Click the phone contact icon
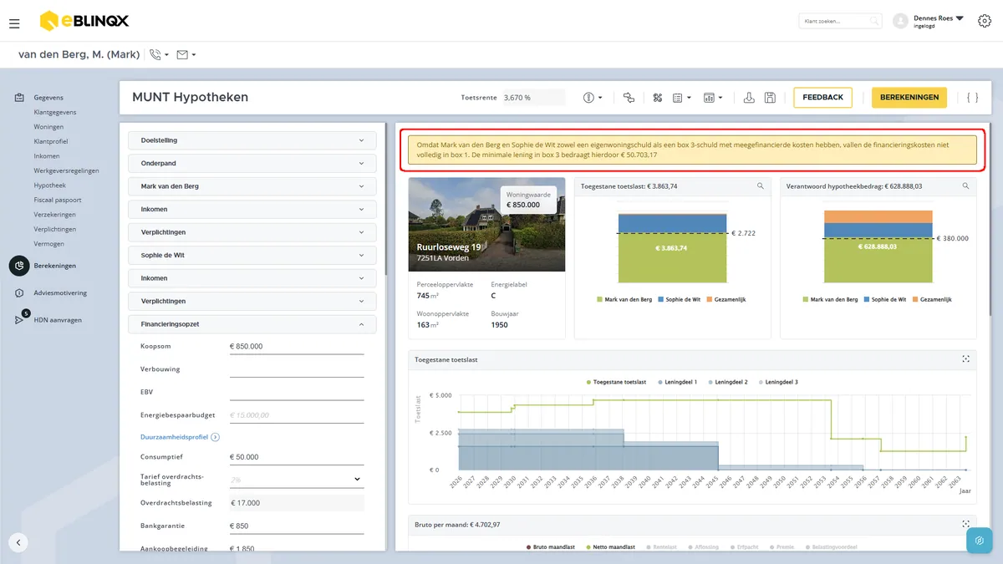The height and width of the screenshot is (564, 1003). (155, 55)
